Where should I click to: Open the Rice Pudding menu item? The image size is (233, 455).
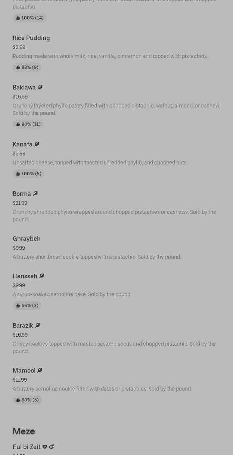pyautogui.click(x=31, y=38)
